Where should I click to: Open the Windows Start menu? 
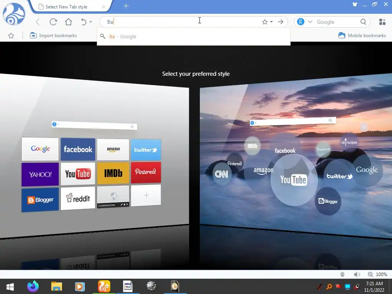coord(10,286)
